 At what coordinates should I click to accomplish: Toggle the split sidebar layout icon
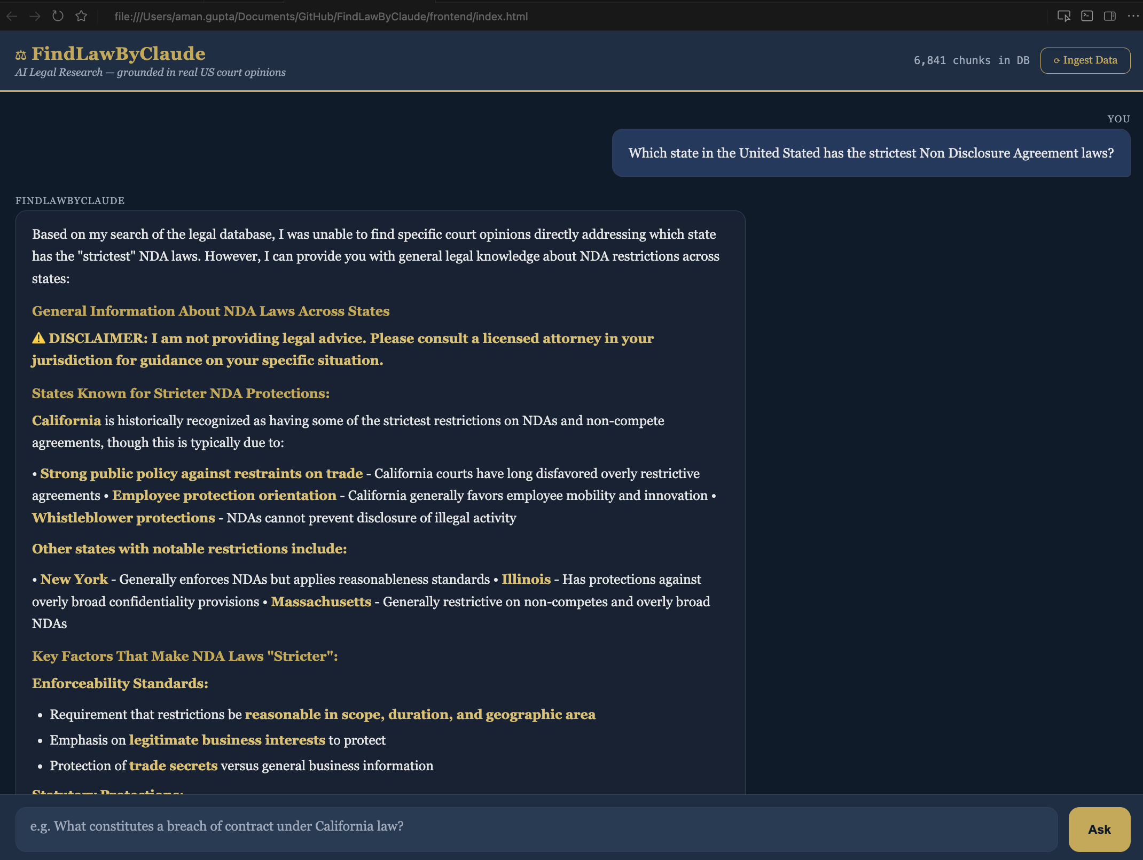pyautogui.click(x=1110, y=17)
